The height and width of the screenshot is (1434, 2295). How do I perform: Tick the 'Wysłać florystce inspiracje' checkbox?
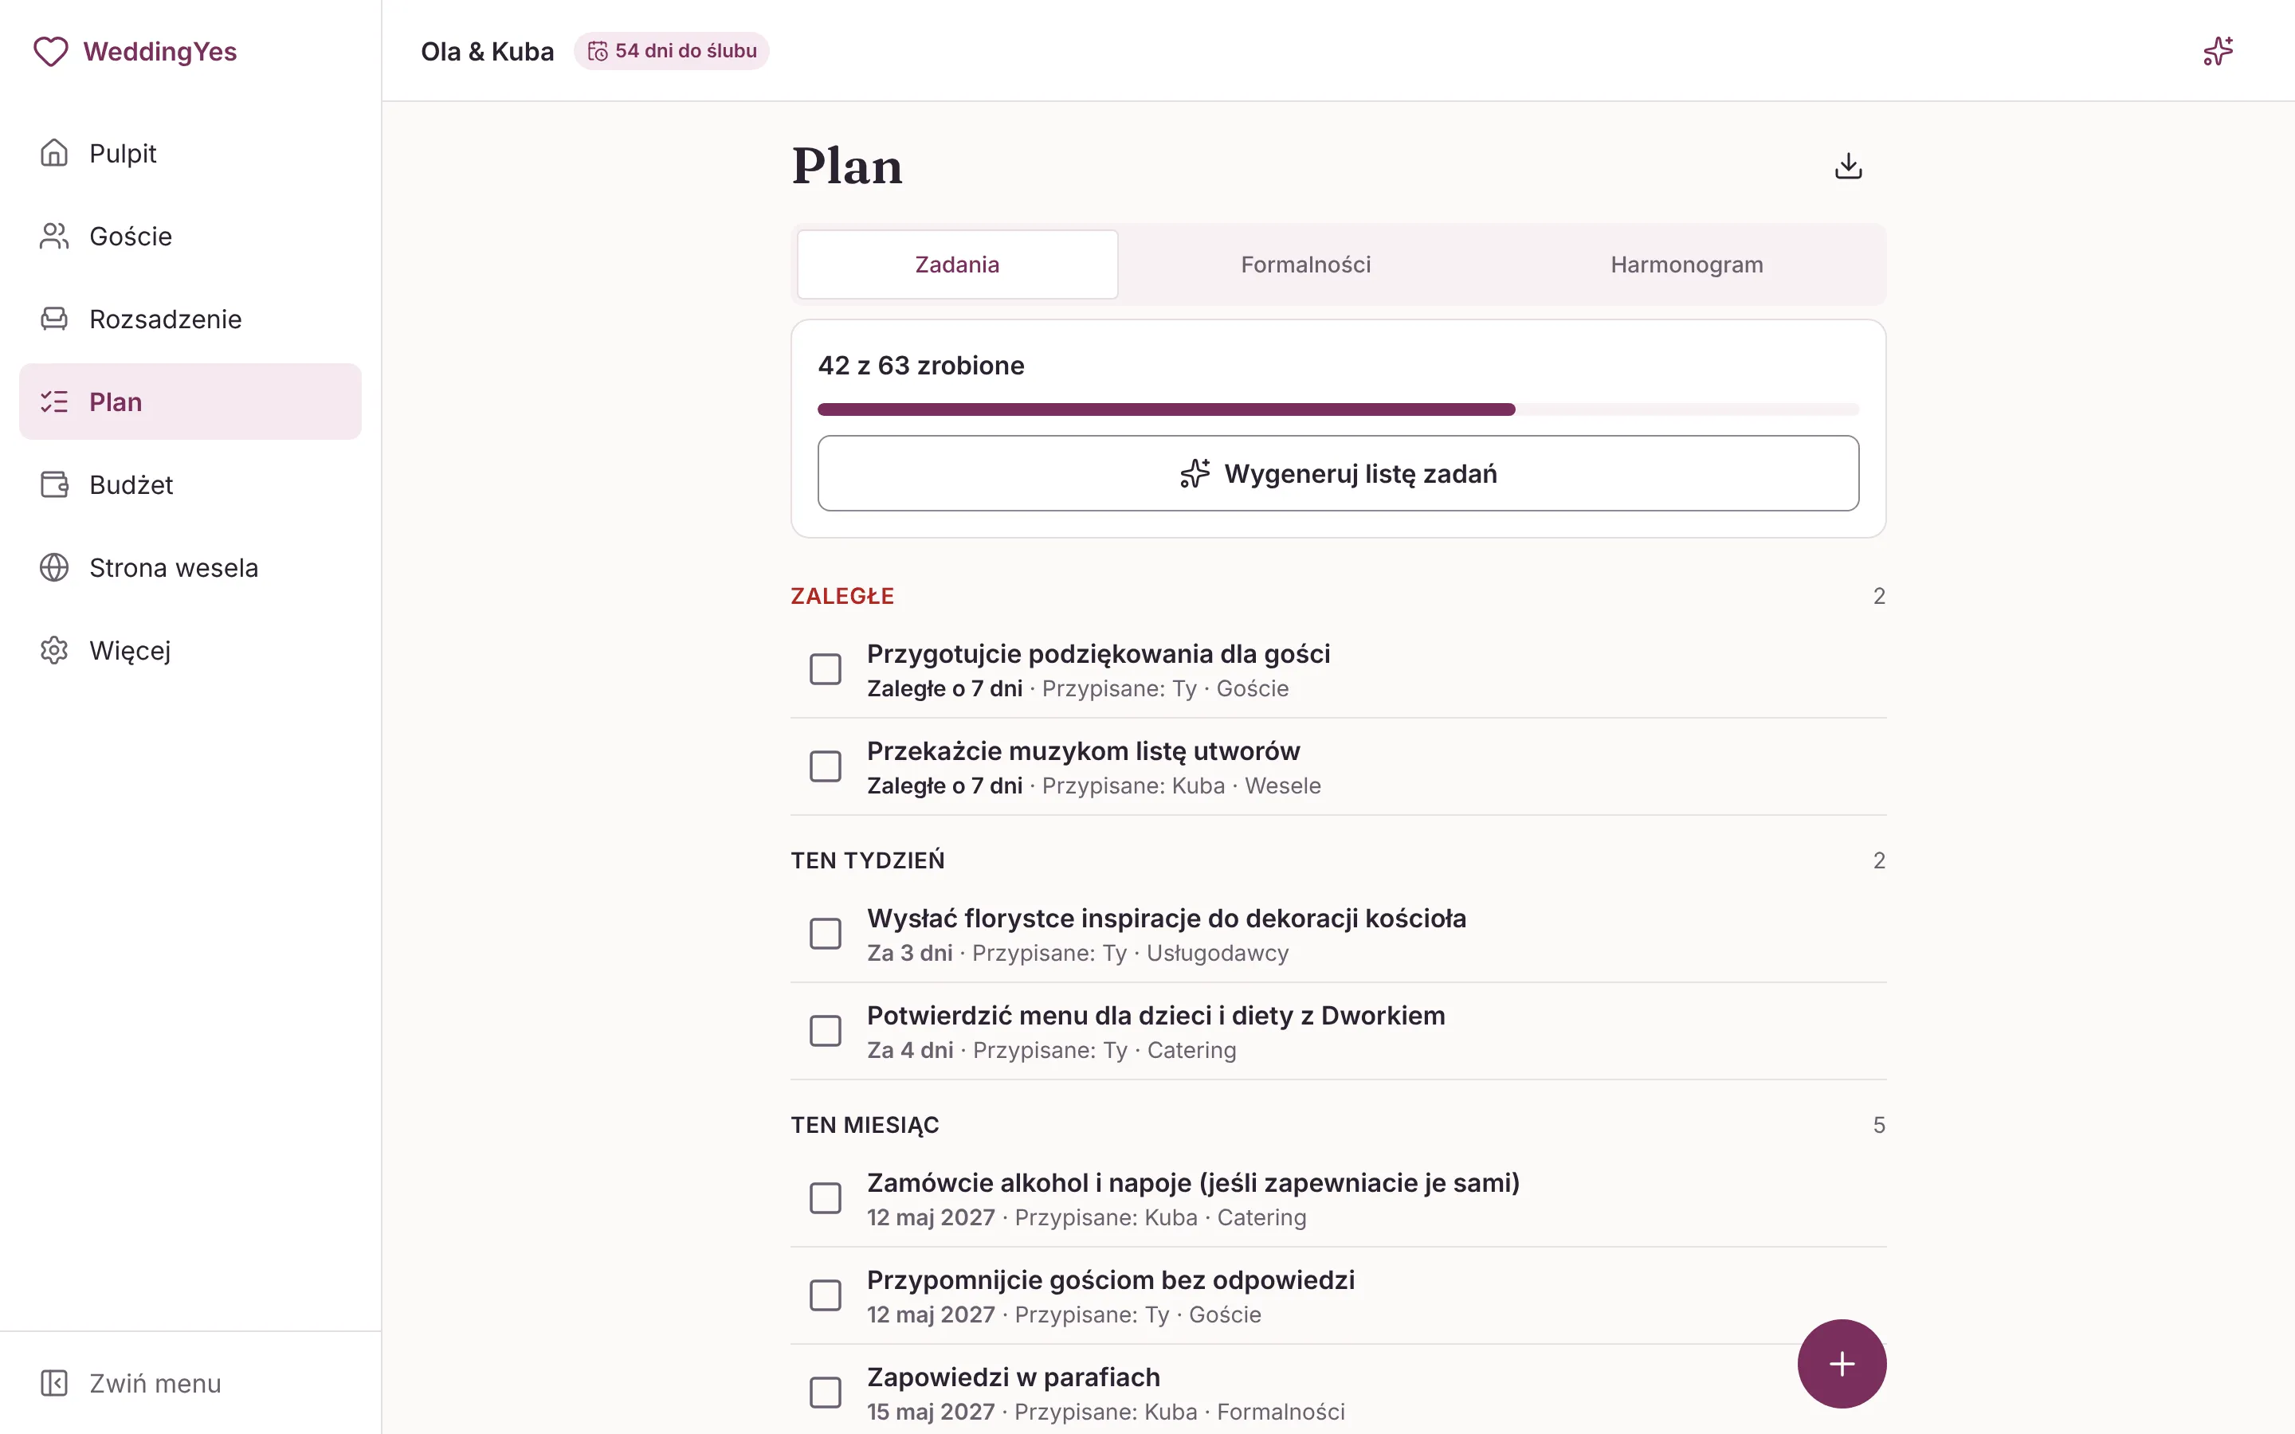pos(825,934)
